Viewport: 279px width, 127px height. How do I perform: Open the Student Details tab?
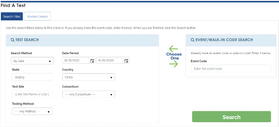(x=38, y=16)
